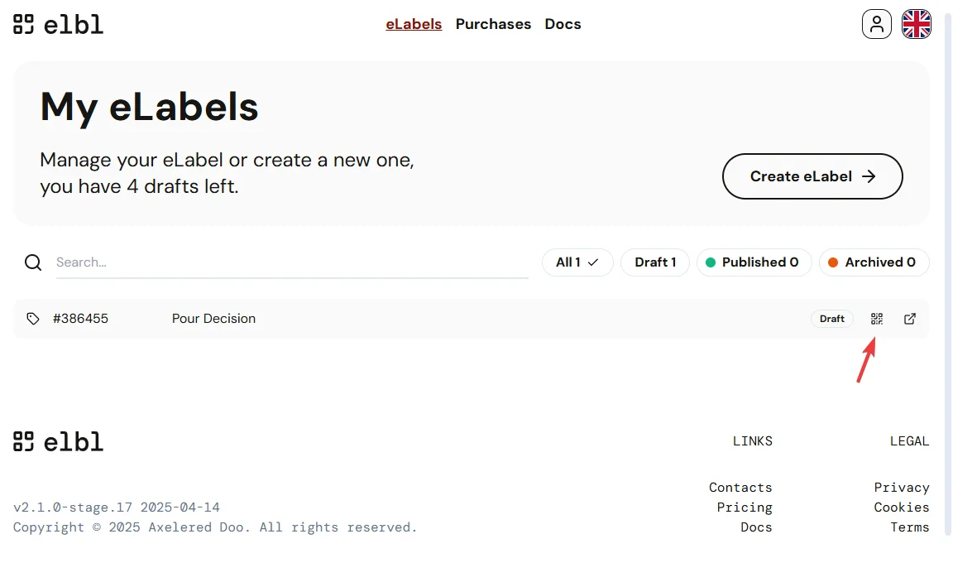Open Docs in the top navigation
The height and width of the screenshot is (563, 953).
[563, 24]
